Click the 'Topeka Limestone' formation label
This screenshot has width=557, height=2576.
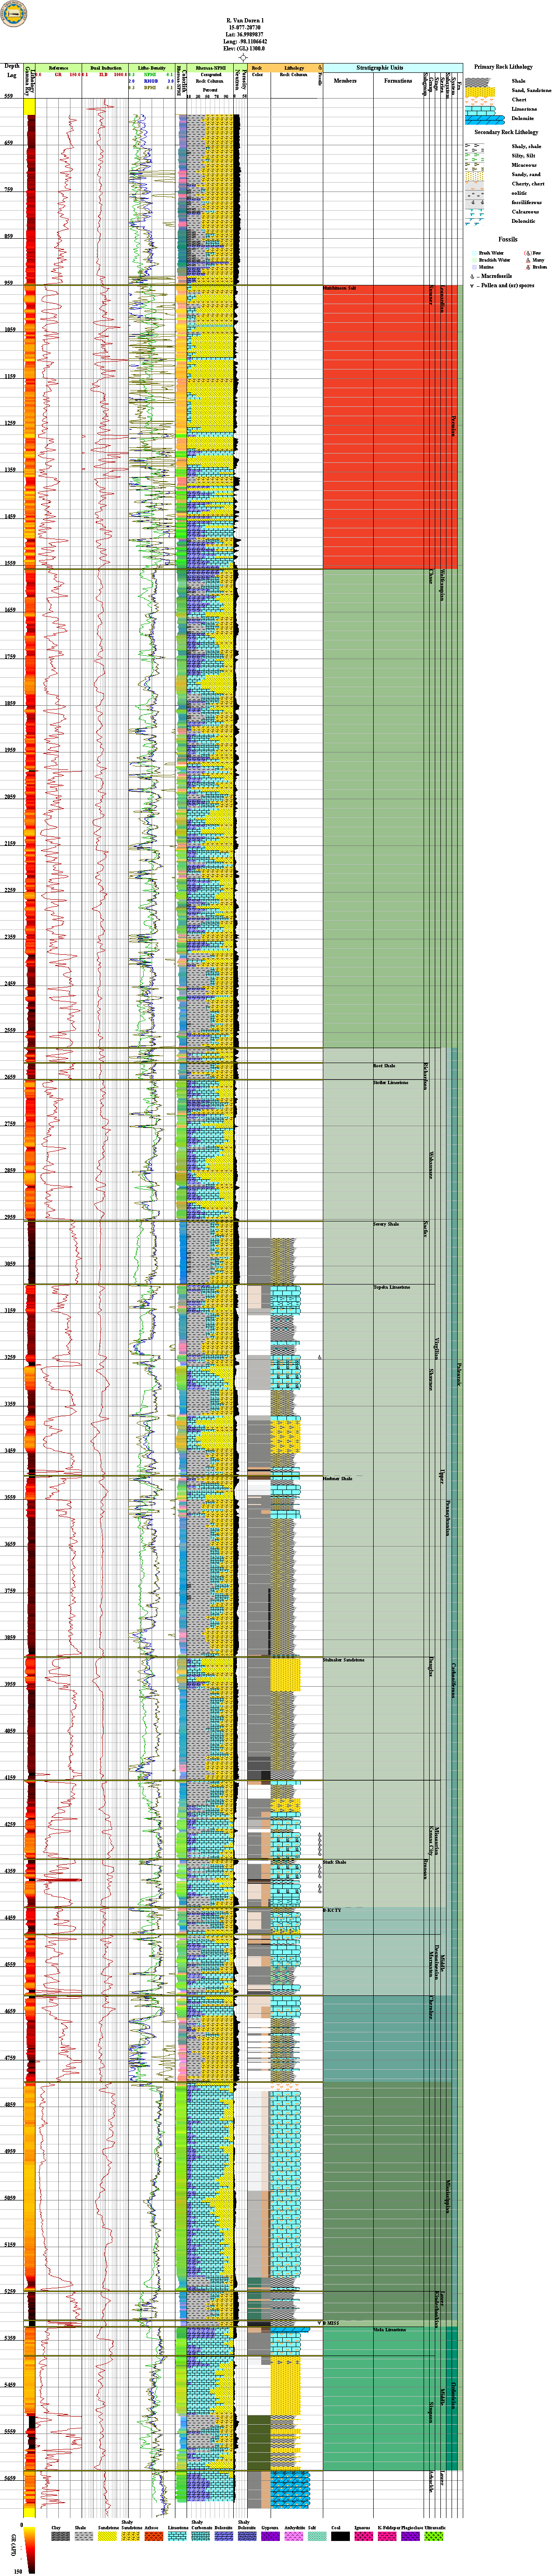pos(392,1287)
